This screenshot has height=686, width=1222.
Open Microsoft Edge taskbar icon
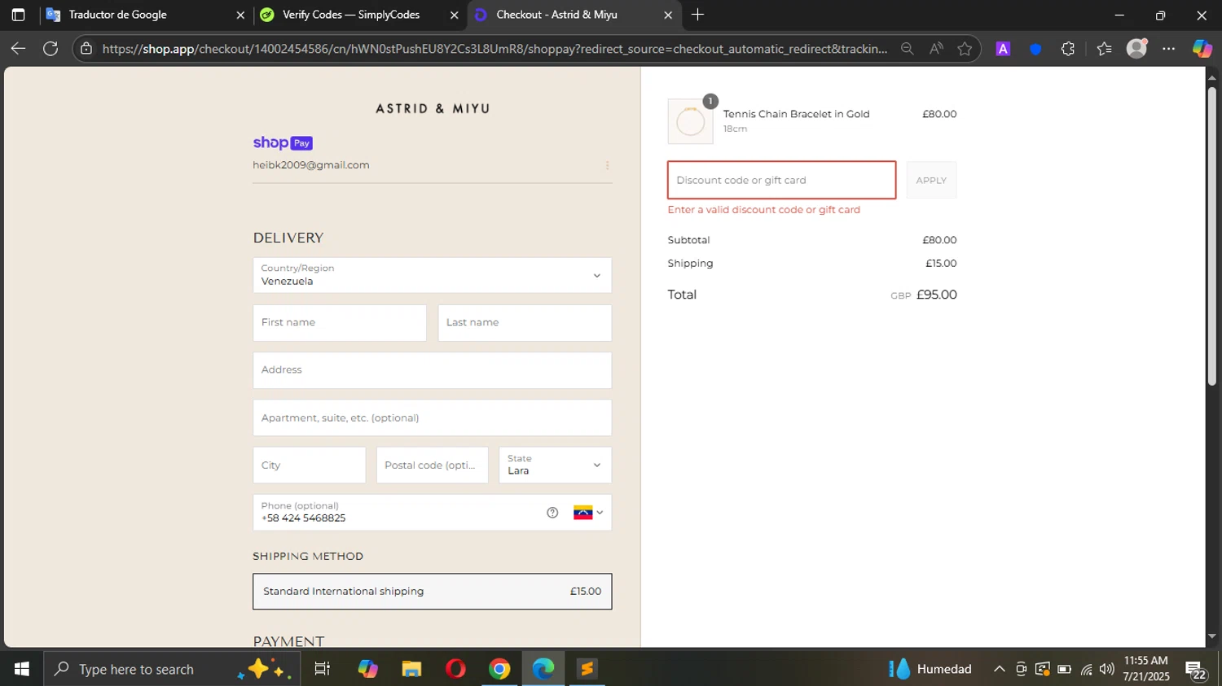543,669
